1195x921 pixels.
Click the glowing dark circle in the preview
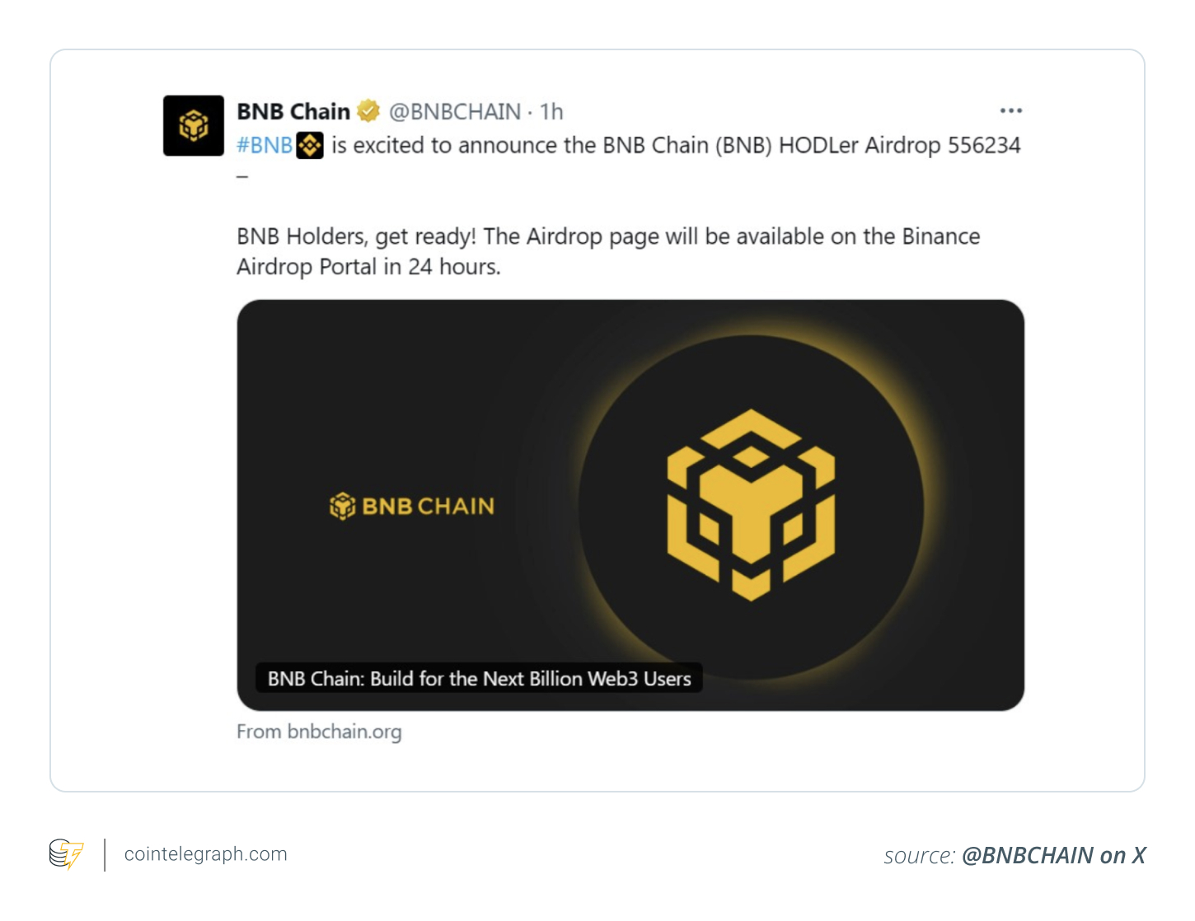(751, 507)
